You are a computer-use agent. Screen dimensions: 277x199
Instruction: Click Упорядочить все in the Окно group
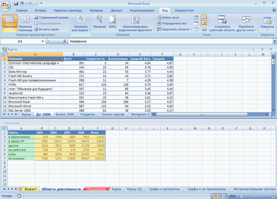coord(171,23)
